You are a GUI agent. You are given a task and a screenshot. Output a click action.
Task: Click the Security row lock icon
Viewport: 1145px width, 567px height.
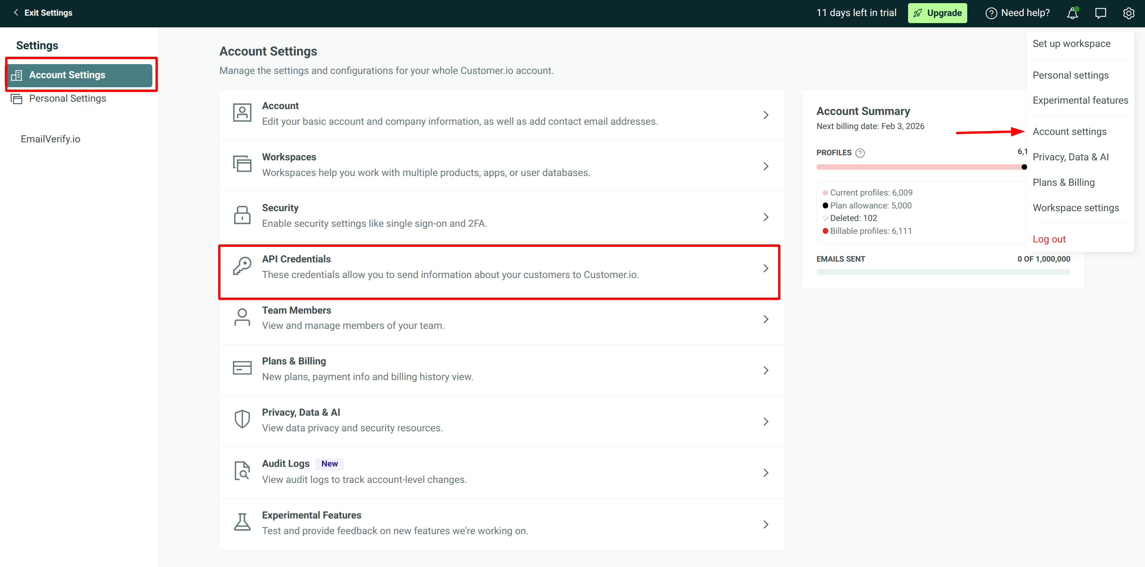[x=242, y=215]
